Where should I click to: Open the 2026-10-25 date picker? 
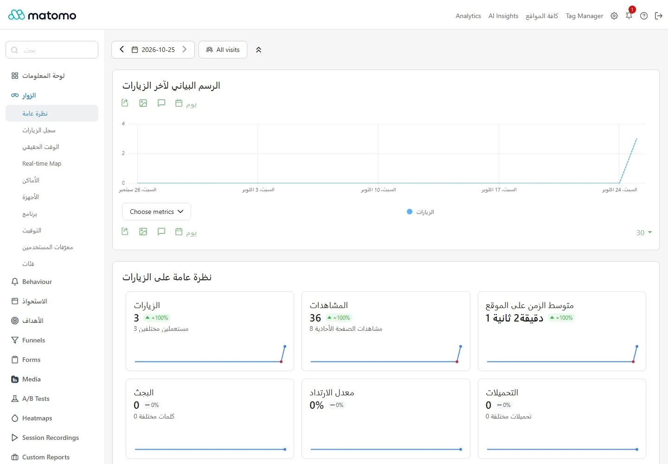(153, 50)
